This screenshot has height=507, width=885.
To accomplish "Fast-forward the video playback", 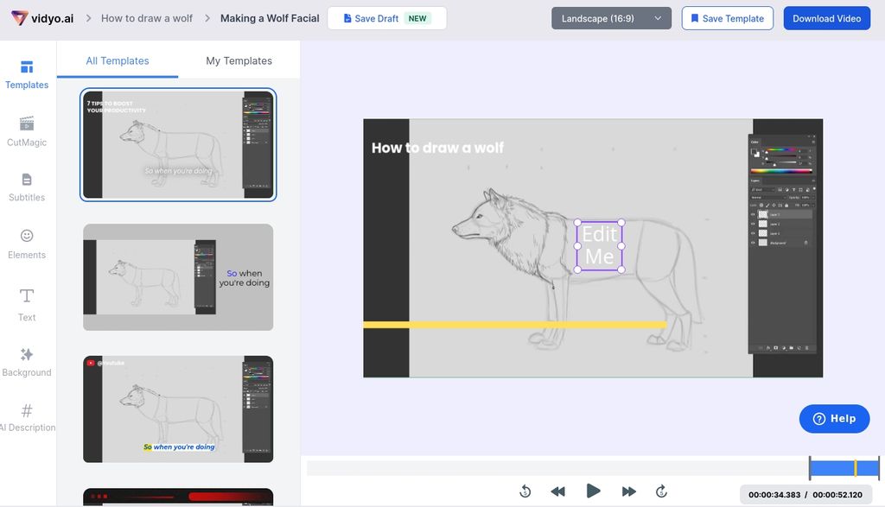I will pyautogui.click(x=627, y=491).
